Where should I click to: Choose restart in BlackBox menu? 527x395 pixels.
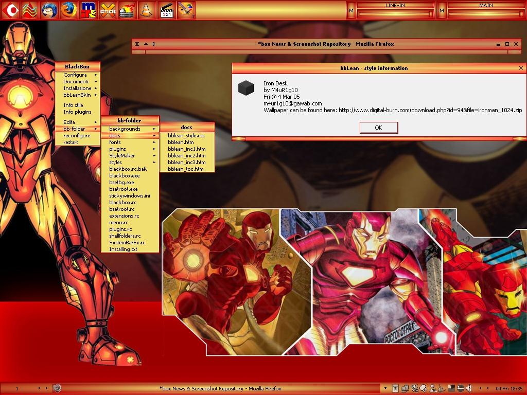coord(78,142)
